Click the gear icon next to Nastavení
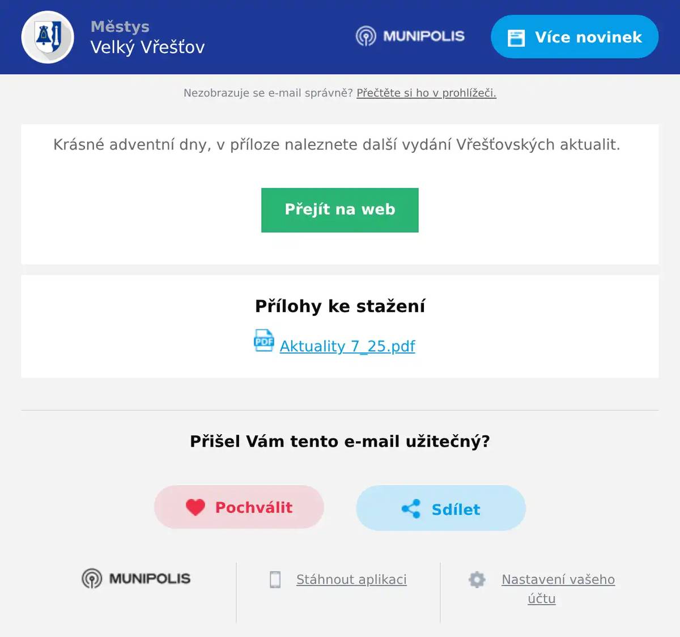680x637 pixels. click(x=477, y=579)
